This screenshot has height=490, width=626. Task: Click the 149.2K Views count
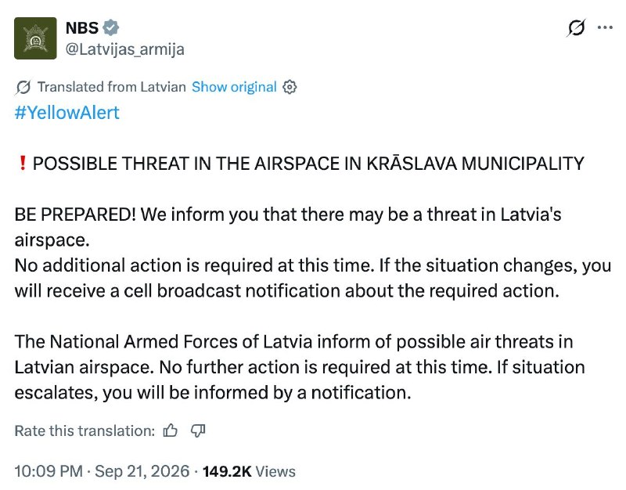pos(249,471)
